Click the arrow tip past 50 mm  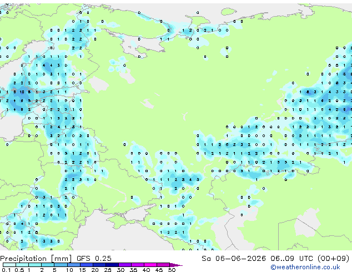(x=176, y=265)
